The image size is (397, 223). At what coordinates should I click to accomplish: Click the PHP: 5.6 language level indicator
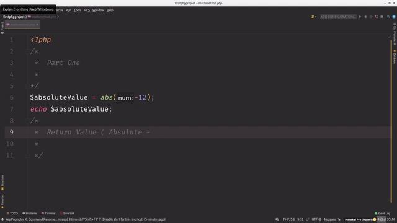pos(289,219)
